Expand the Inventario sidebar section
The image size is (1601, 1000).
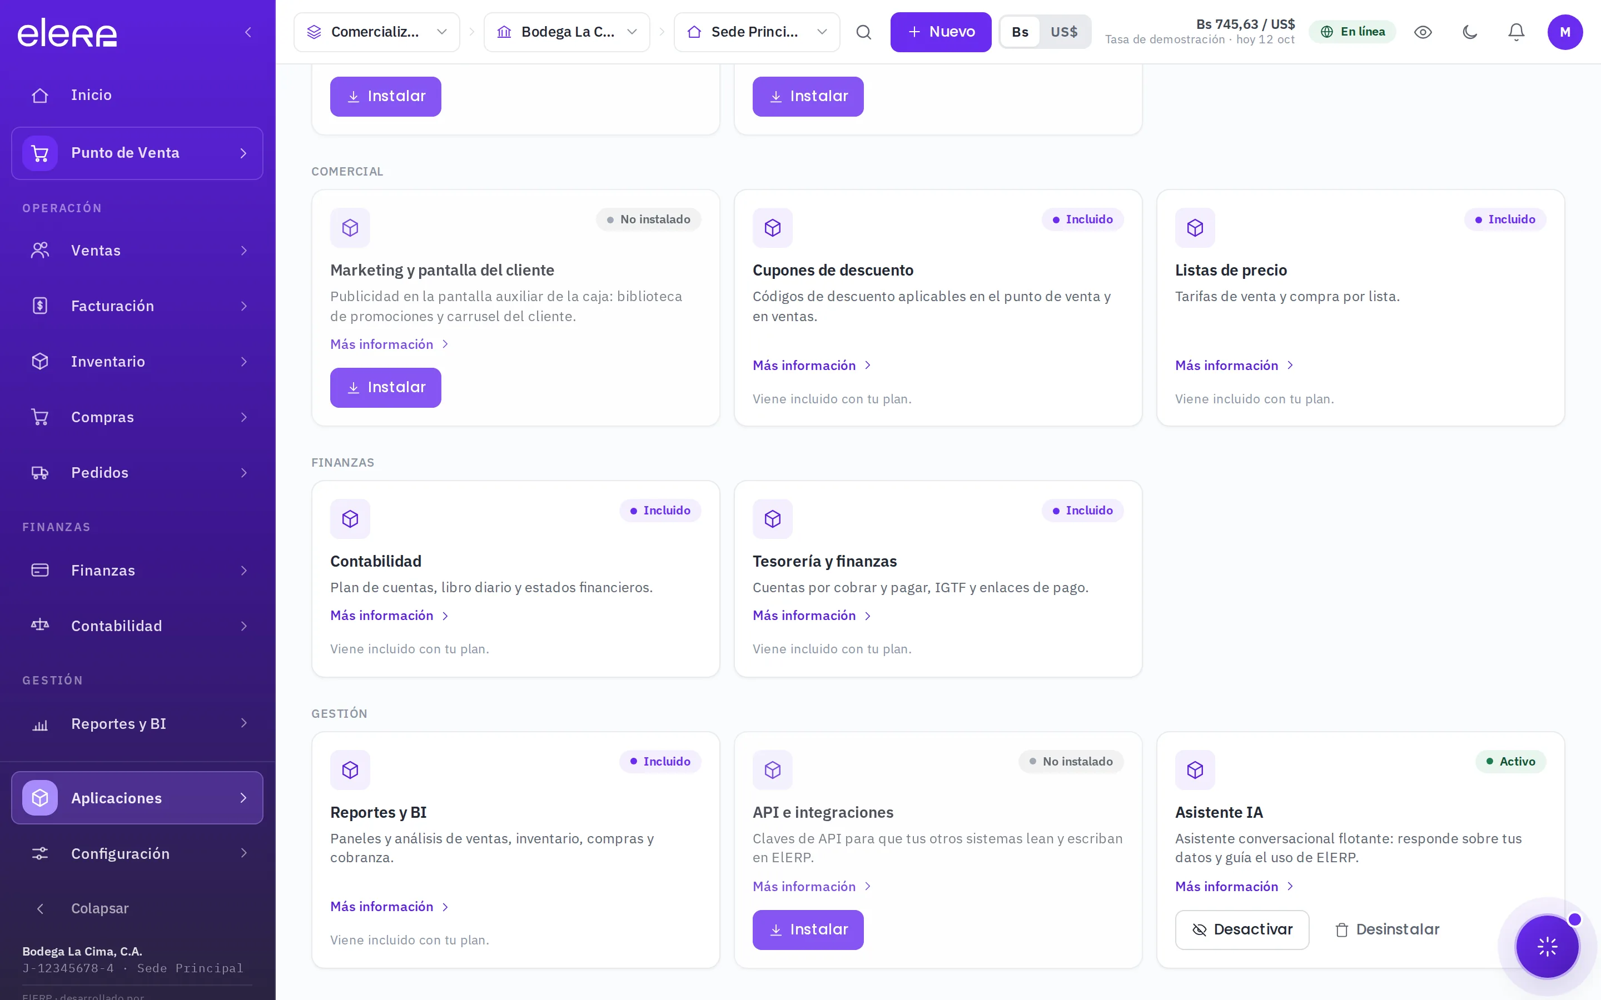[137, 362]
